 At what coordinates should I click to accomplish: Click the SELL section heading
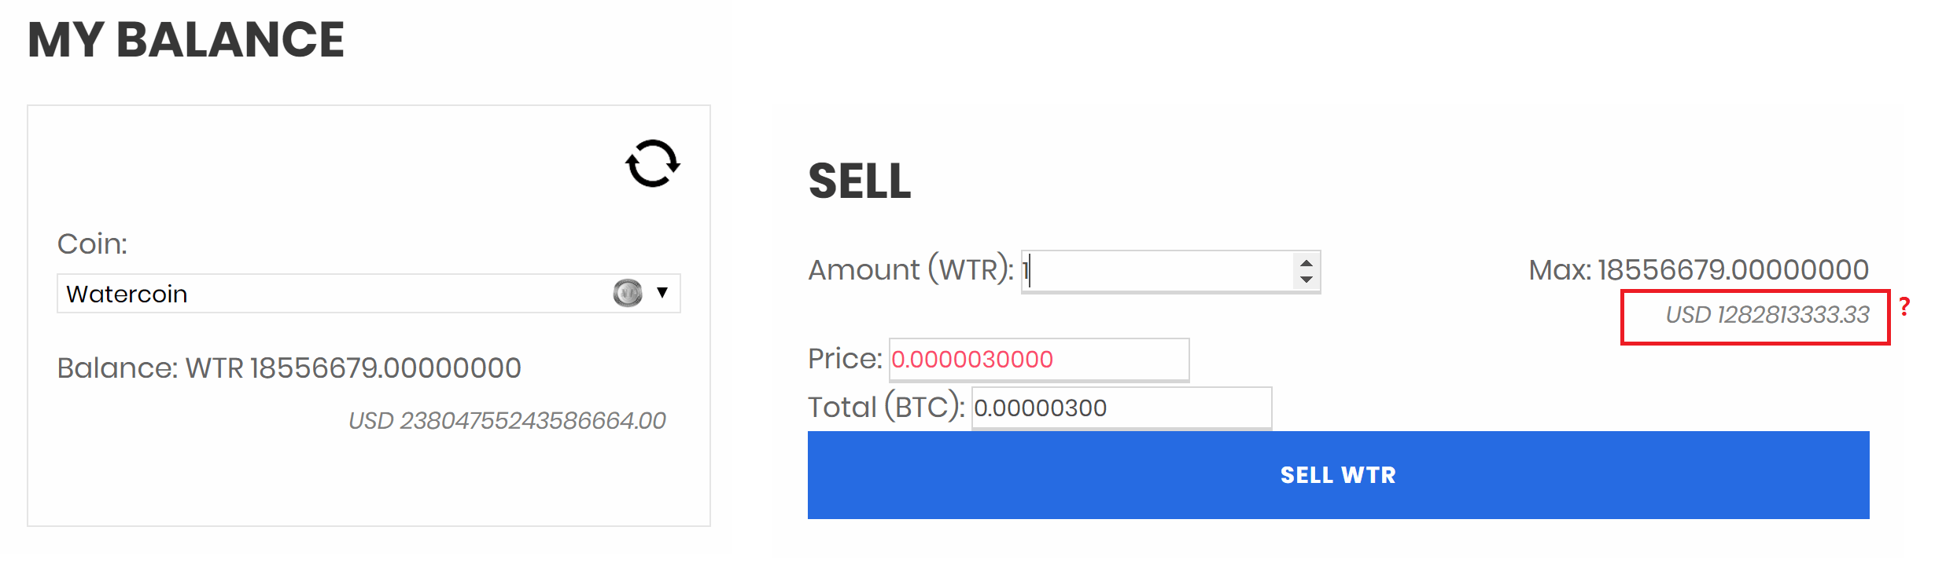pyautogui.click(x=860, y=181)
